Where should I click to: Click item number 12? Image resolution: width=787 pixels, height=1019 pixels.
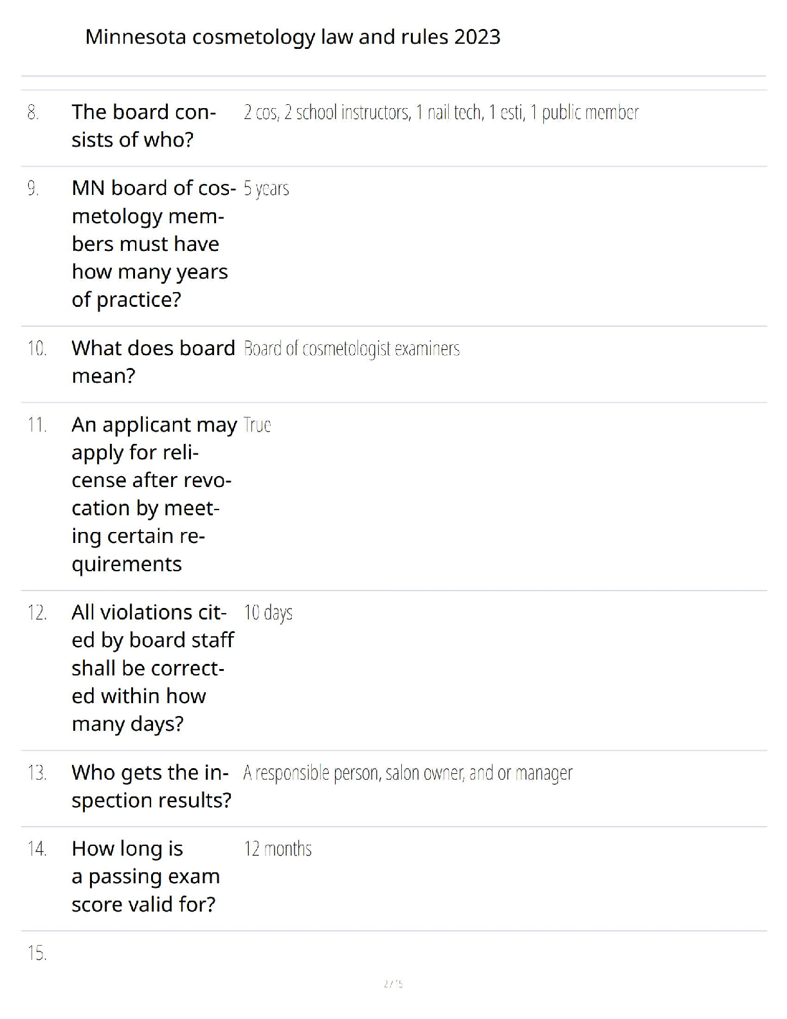[x=37, y=612]
